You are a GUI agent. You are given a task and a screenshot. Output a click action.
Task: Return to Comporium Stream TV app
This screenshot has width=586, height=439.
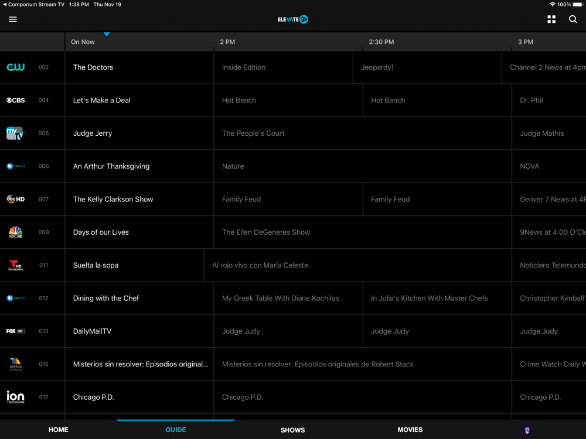(x=33, y=5)
